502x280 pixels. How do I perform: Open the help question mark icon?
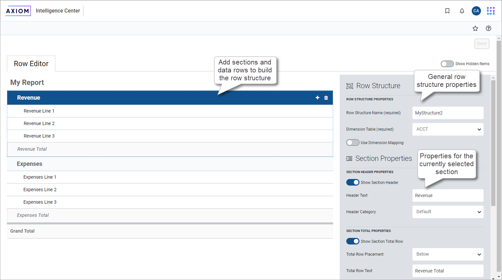pos(488,28)
